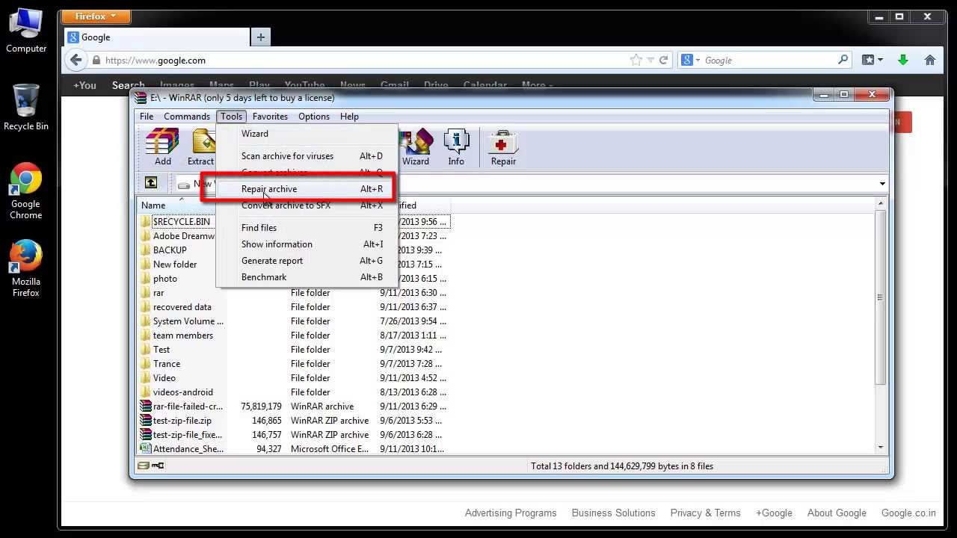The width and height of the screenshot is (957, 538).
Task: Go up one folder level arrow icon
Action: pos(151,183)
